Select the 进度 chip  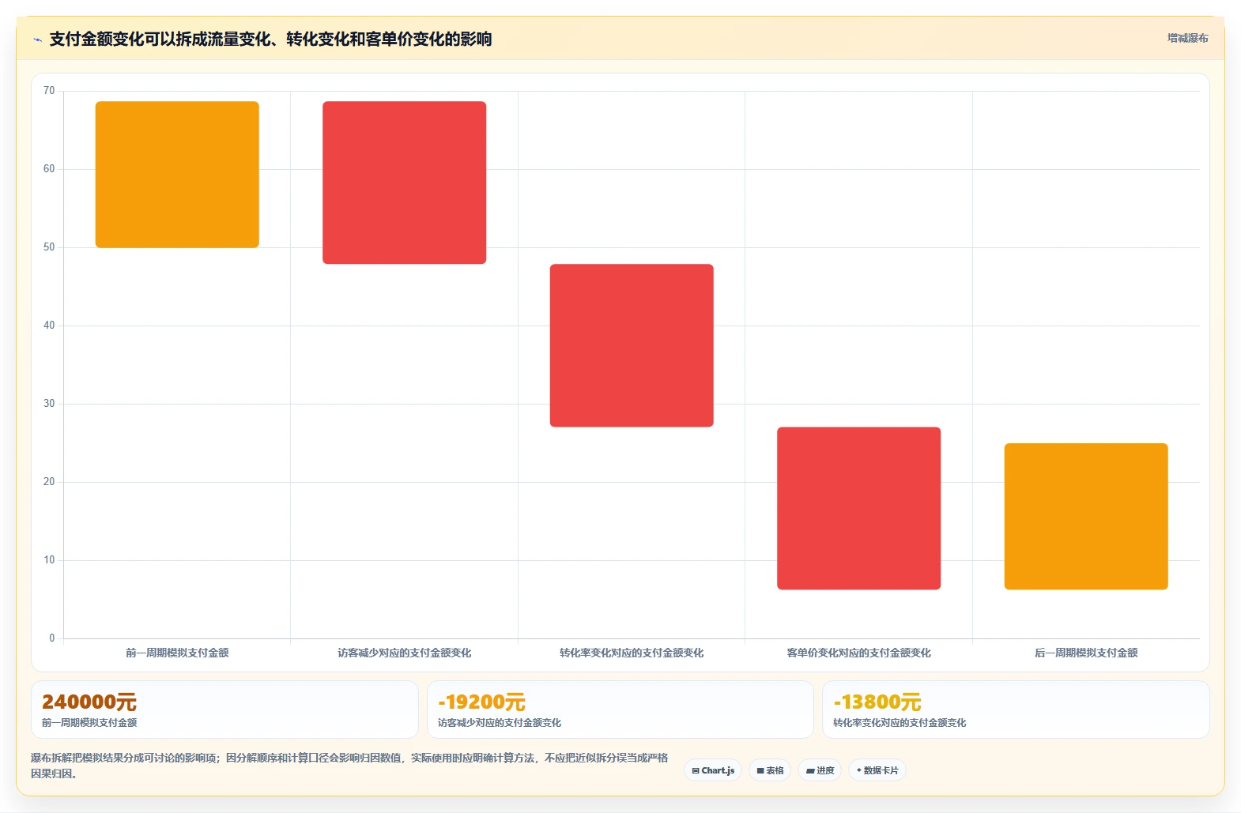pos(820,770)
